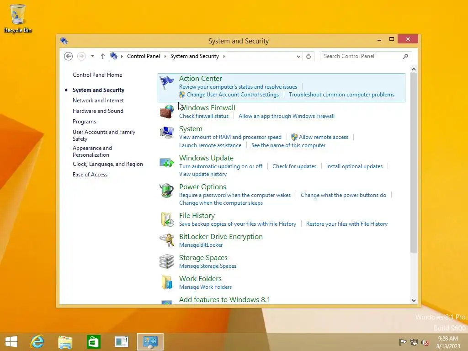The width and height of the screenshot is (468, 351).
Task: Expand the System and Security breadcrumb arrow
Action: (x=224, y=56)
